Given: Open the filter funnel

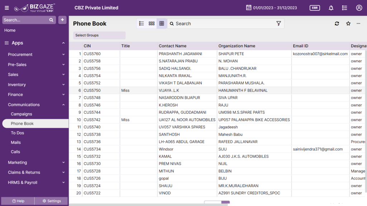Looking at the screenshot, I should click(278, 23).
